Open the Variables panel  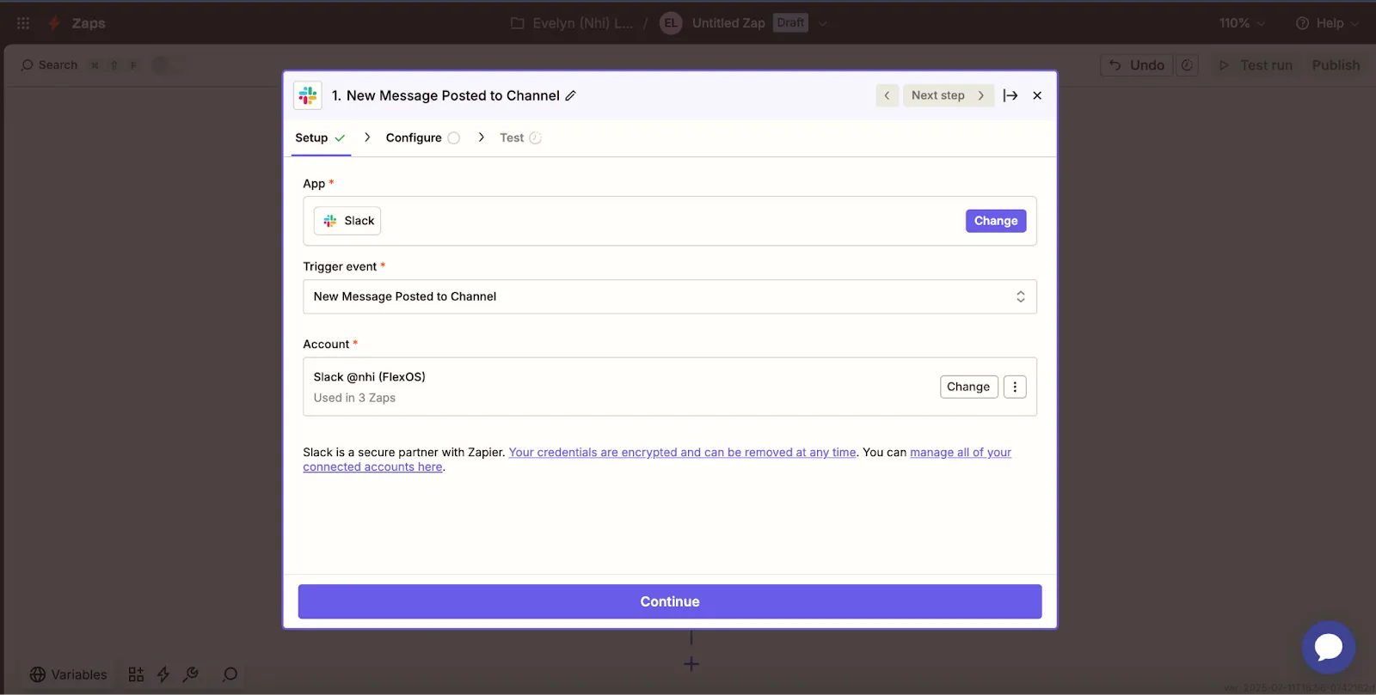pos(69,674)
